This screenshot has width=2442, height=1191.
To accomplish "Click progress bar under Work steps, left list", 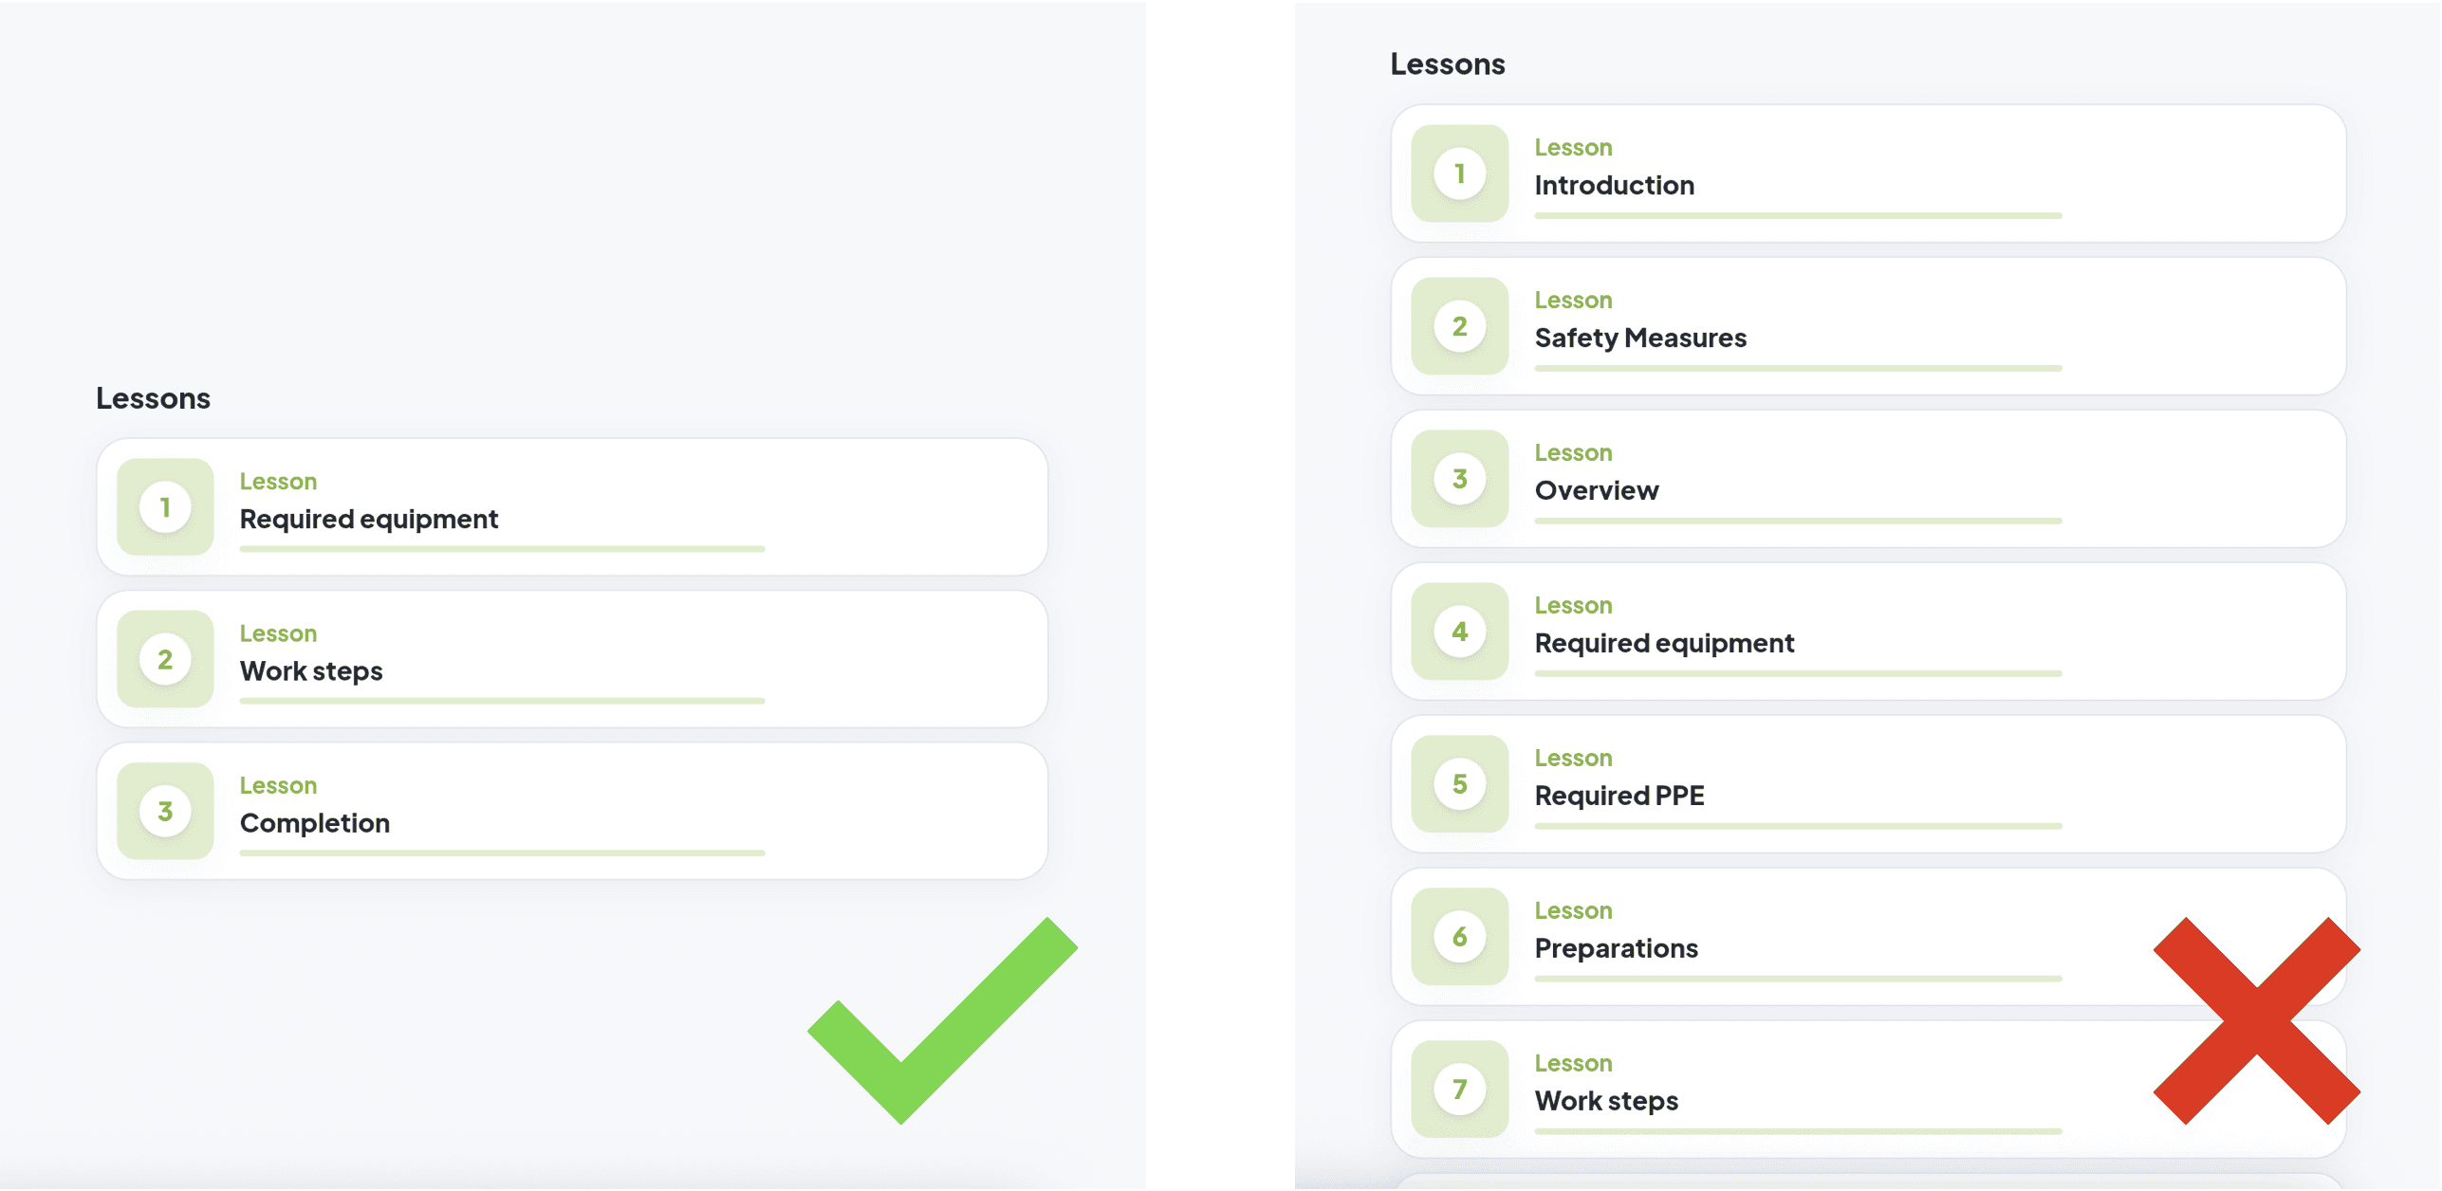I will coord(502,701).
